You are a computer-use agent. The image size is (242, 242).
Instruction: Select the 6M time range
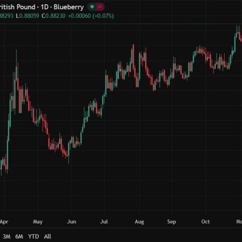[x=19, y=236]
